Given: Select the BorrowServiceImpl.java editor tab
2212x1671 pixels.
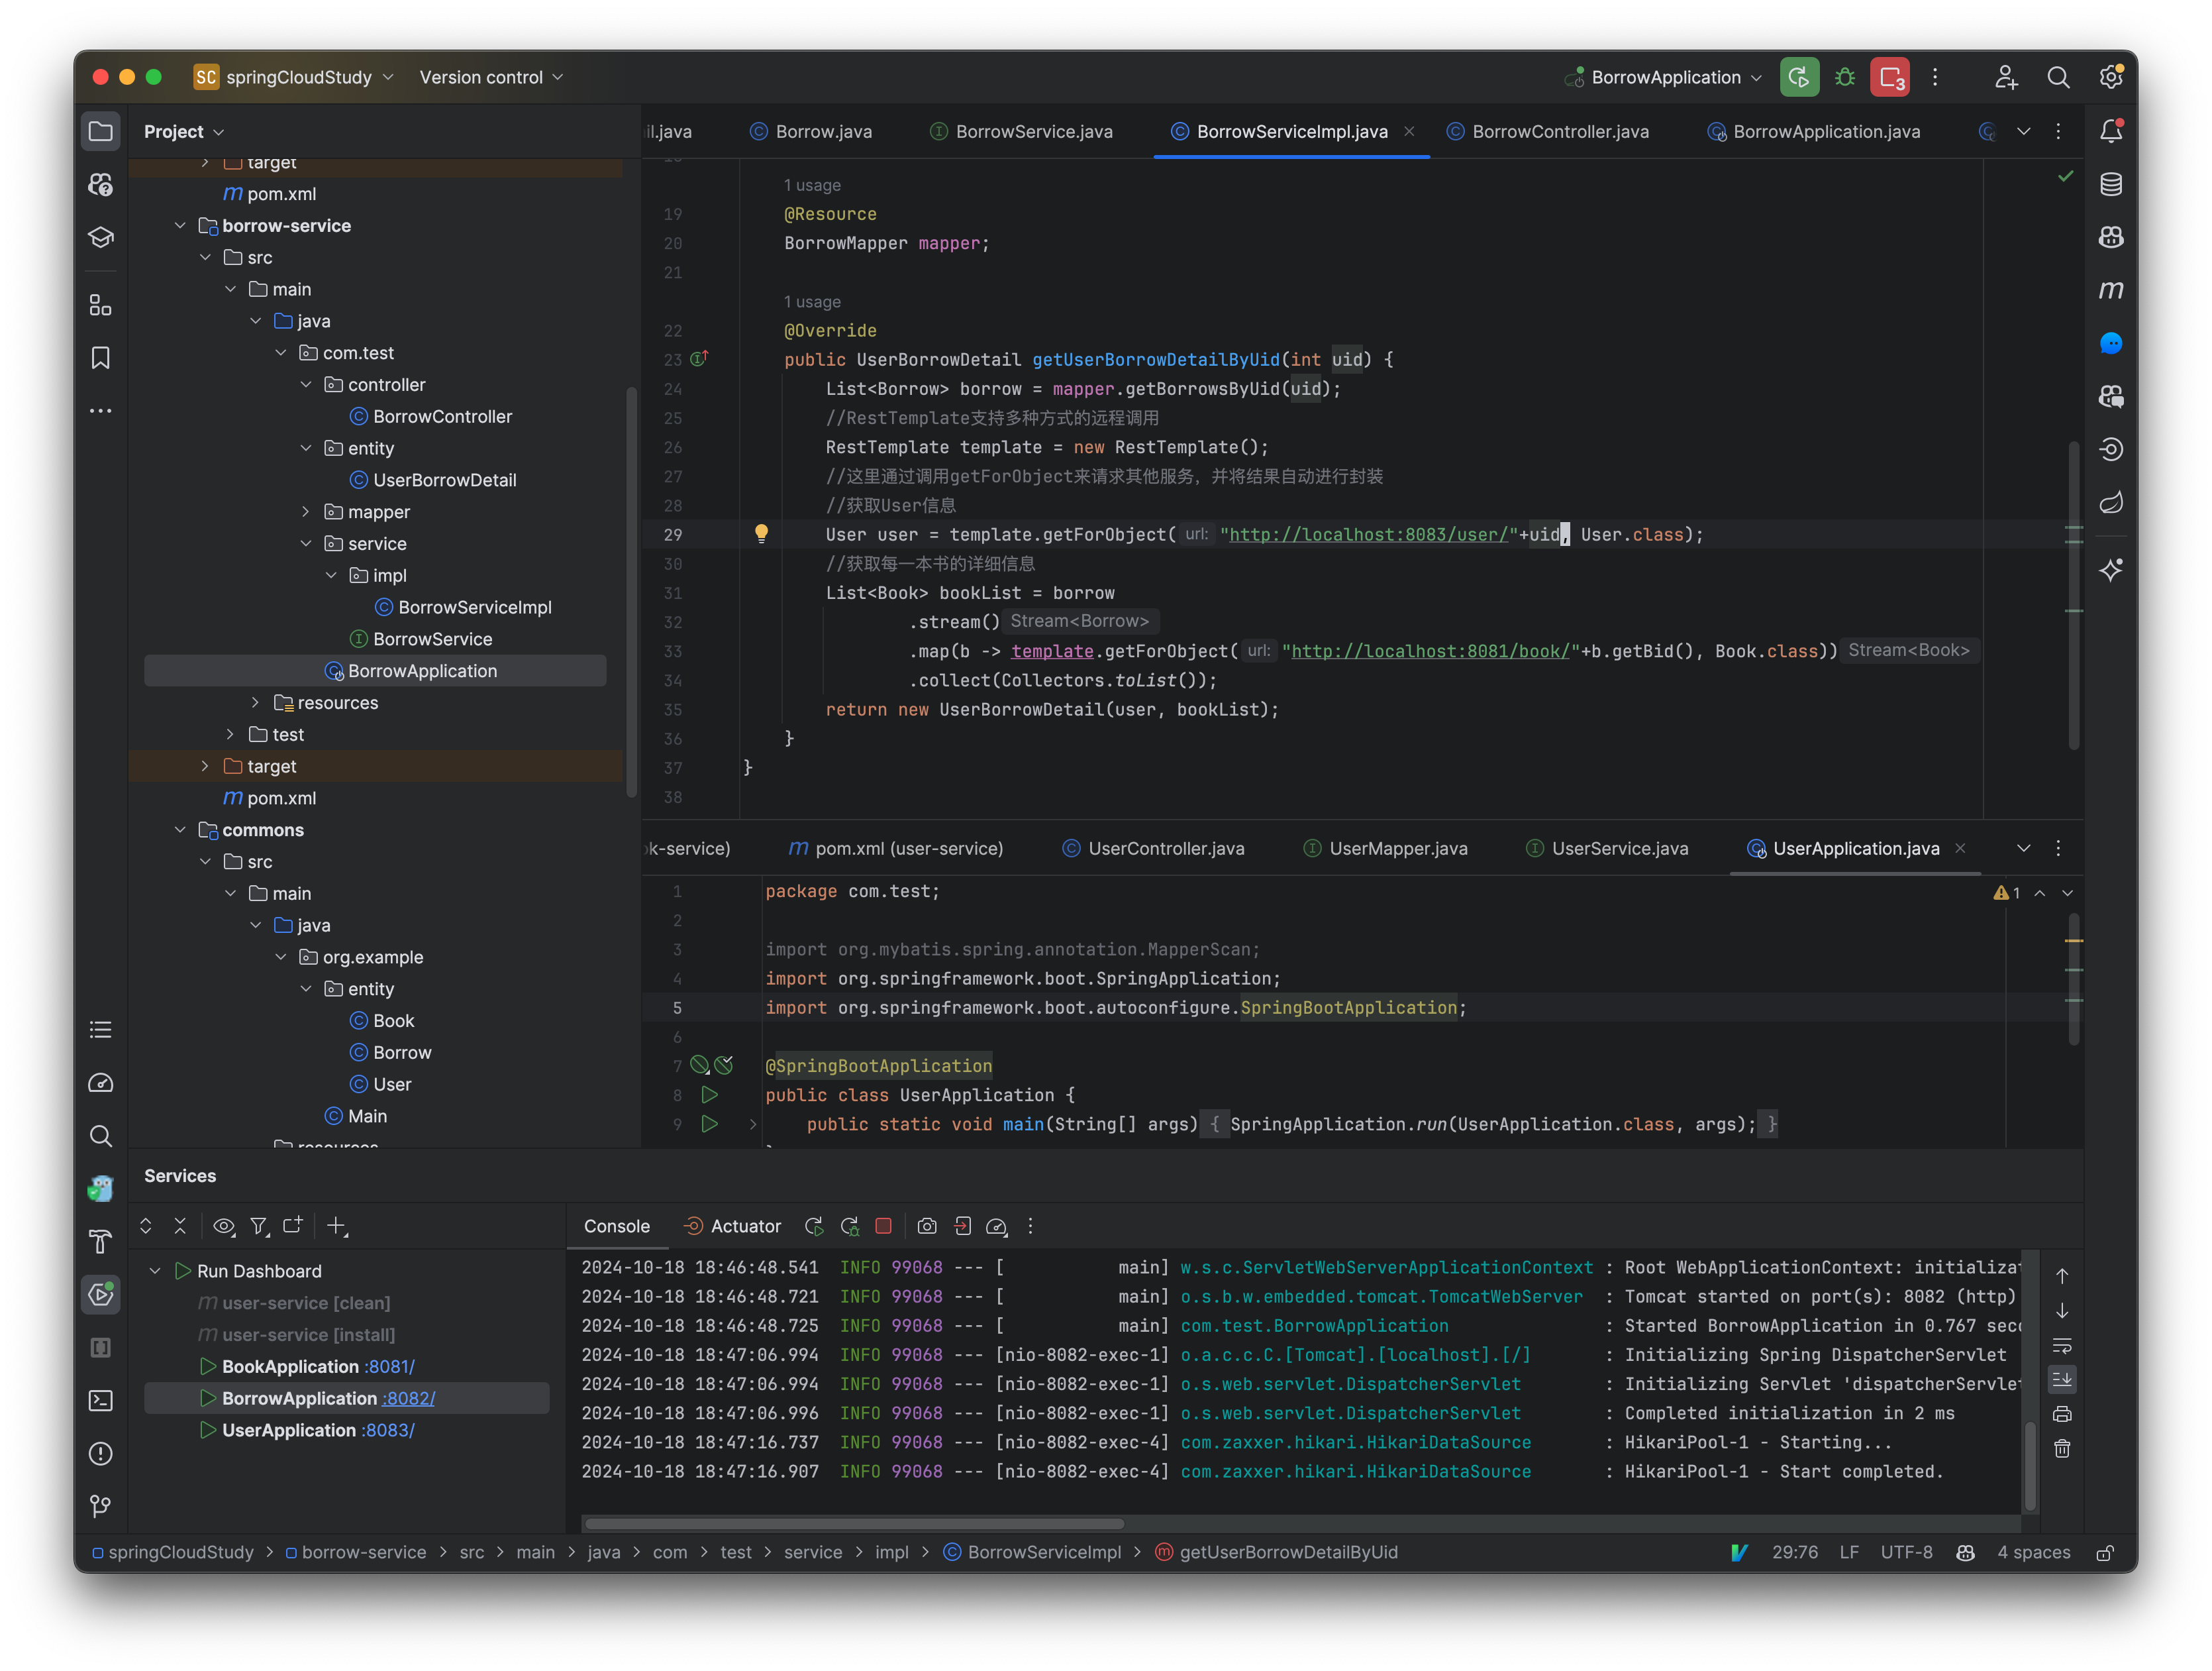Looking at the screenshot, I should pos(1293,130).
